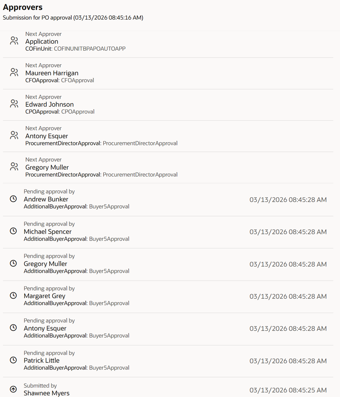The image size is (340, 397).
Task: Click the Approvers heading
Action: tap(23, 7)
